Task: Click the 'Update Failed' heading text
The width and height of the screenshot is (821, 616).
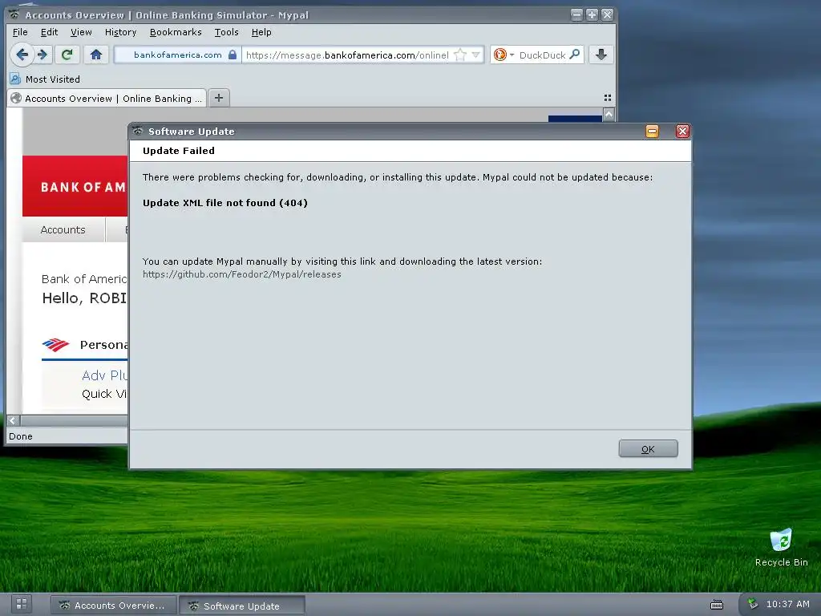Action: [x=179, y=151]
